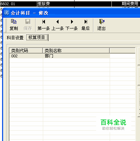
Task: Select the 002 category code cell
Action: pos(26,56)
